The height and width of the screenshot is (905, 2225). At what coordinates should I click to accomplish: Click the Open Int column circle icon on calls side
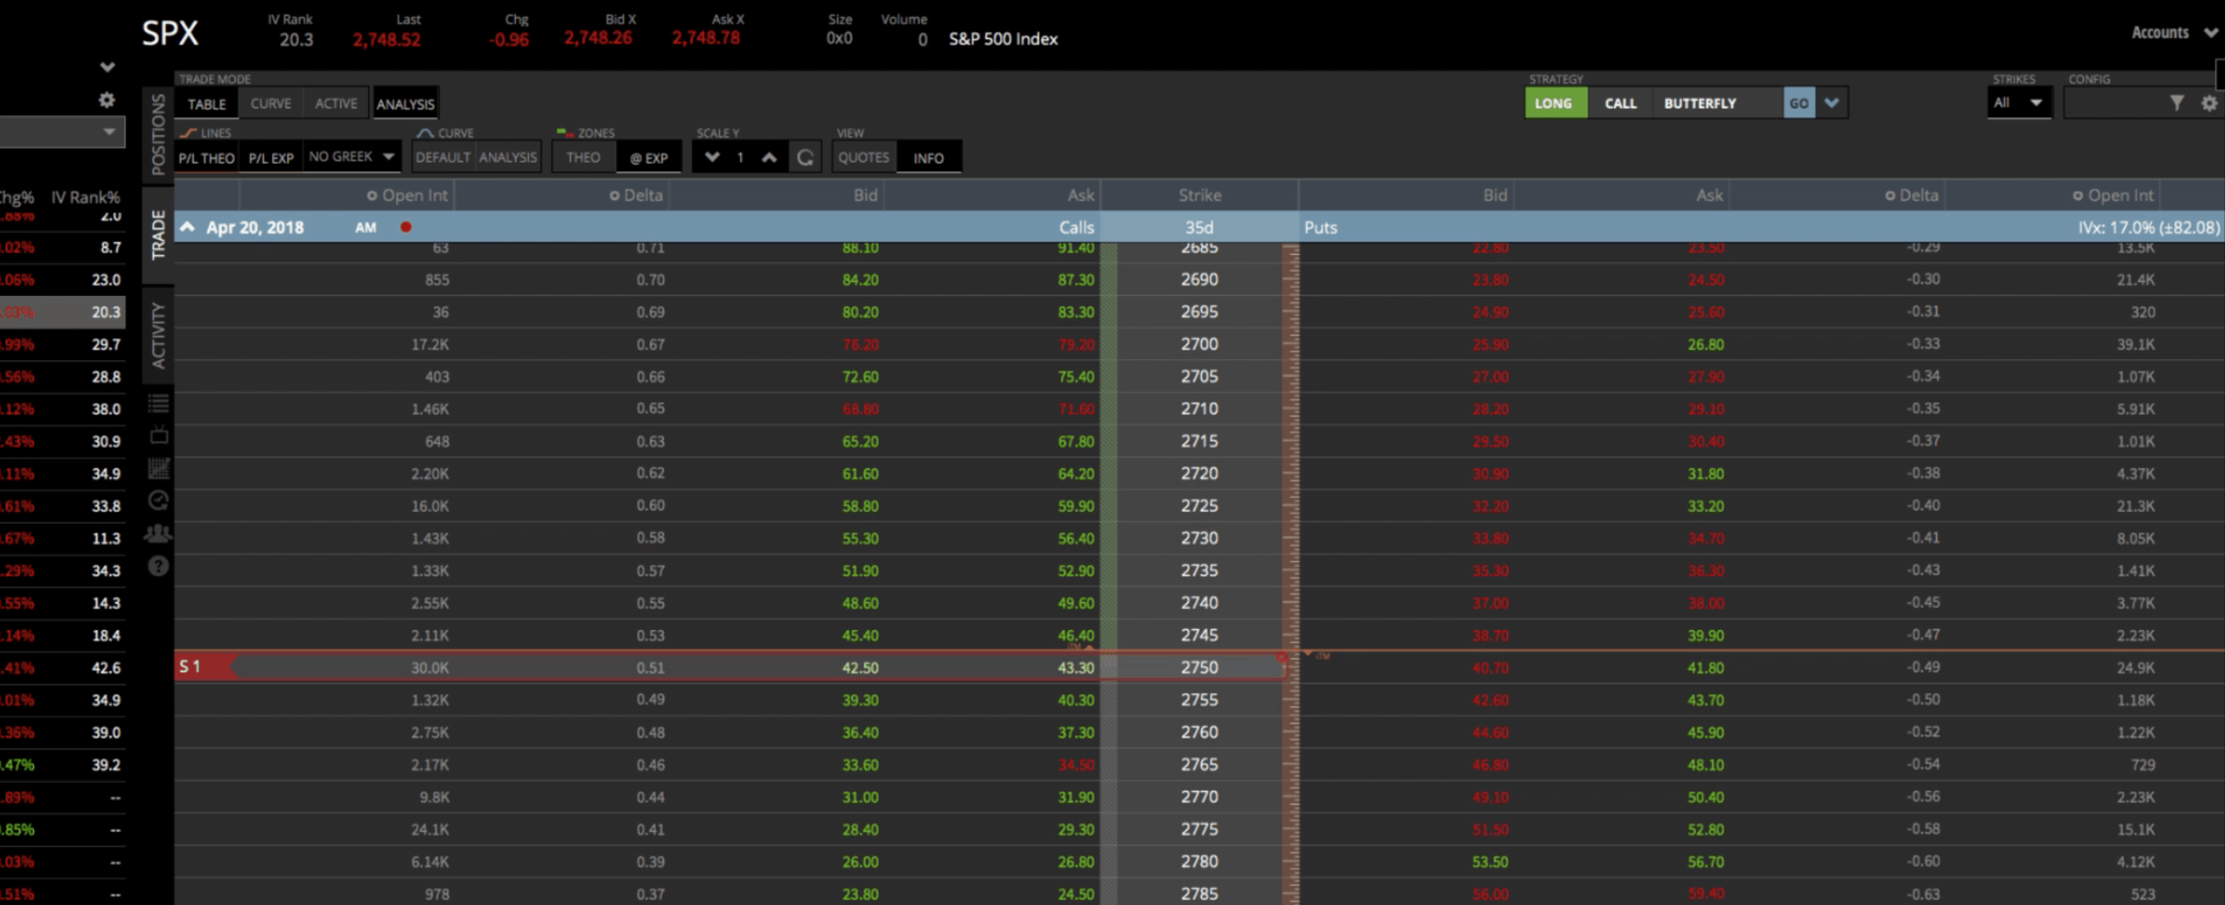pos(372,196)
